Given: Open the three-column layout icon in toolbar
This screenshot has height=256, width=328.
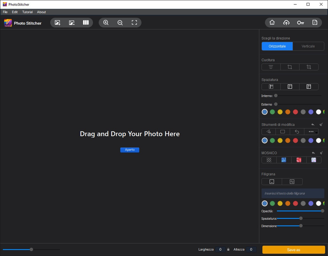Looking at the screenshot, I should coord(86,22).
